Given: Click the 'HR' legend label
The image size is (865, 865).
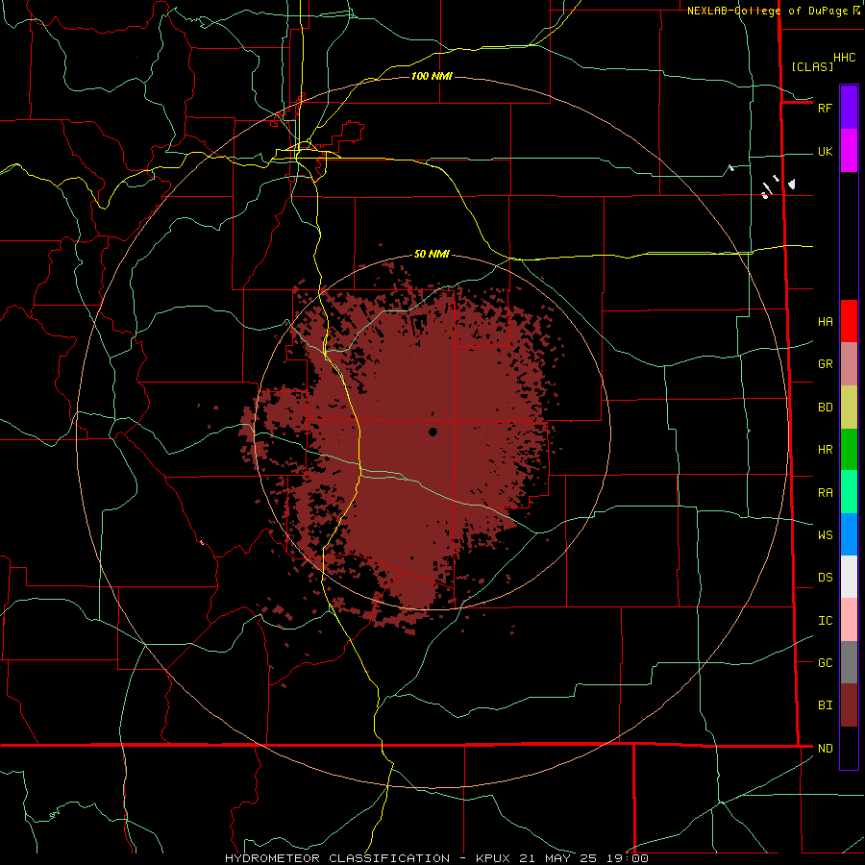Looking at the screenshot, I should [825, 450].
